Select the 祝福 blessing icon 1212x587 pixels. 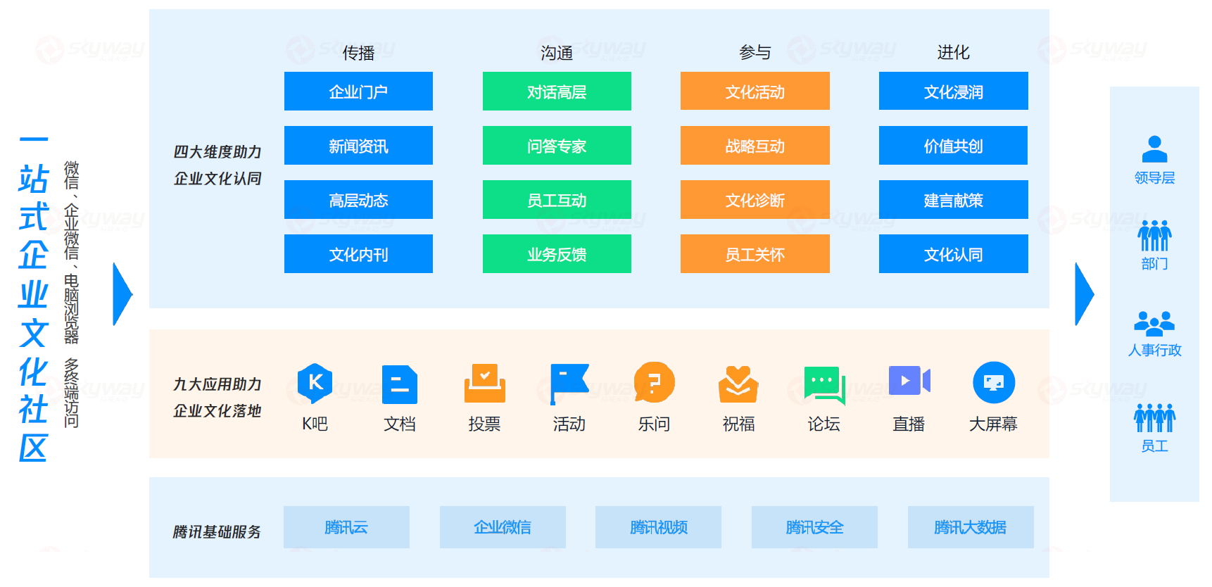[x=738, y=384]
